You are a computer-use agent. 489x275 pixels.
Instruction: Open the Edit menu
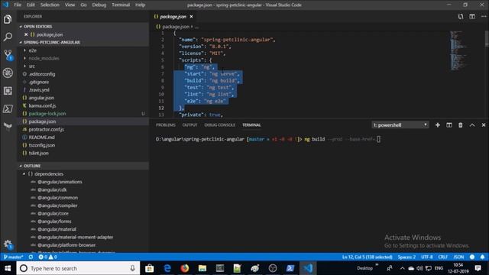tap(31, 5)
